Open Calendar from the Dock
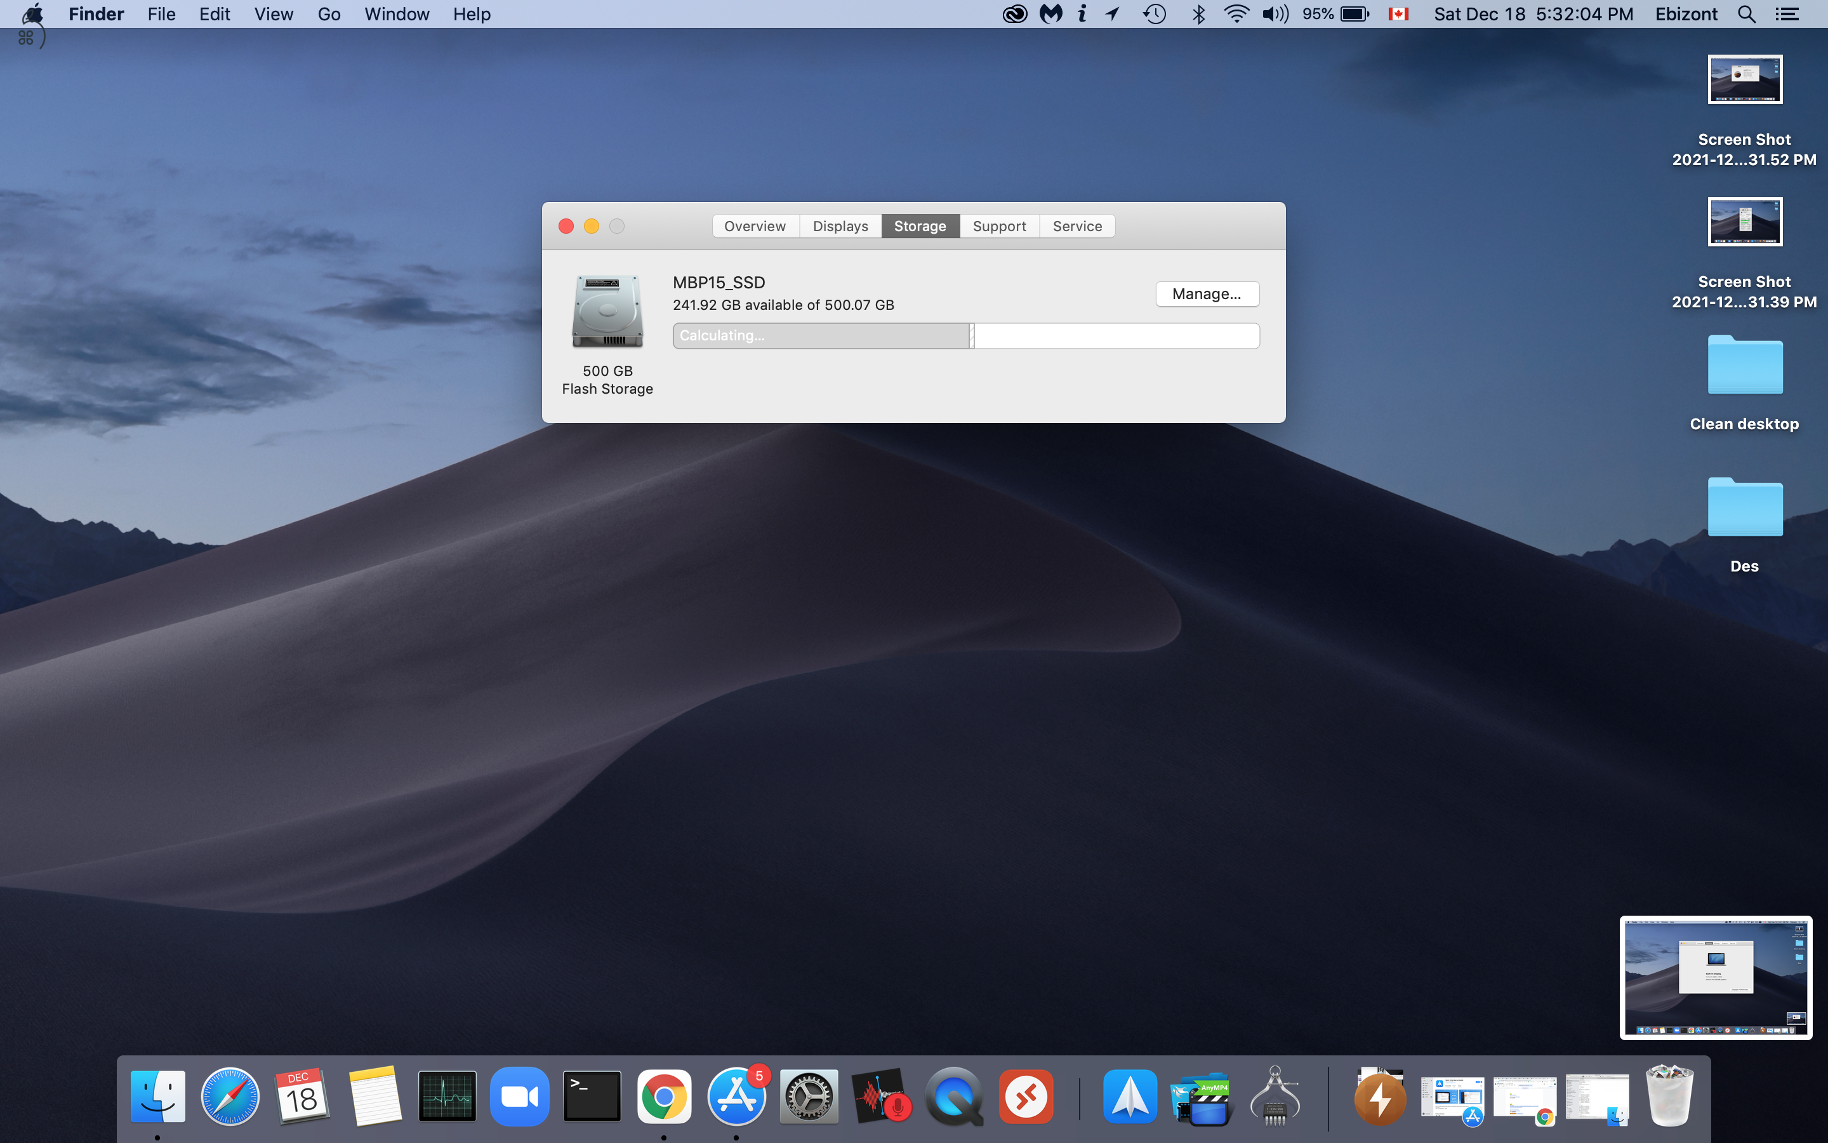The width and height of the screenshot is (1828, 1143). (x=302, y=1096)
